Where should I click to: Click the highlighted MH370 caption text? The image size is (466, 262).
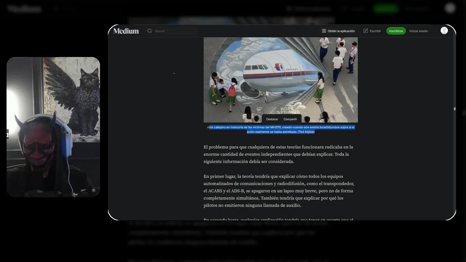[x=281, y=130]
